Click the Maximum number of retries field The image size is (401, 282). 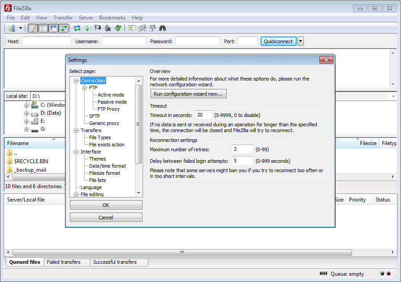coord(242,149)
